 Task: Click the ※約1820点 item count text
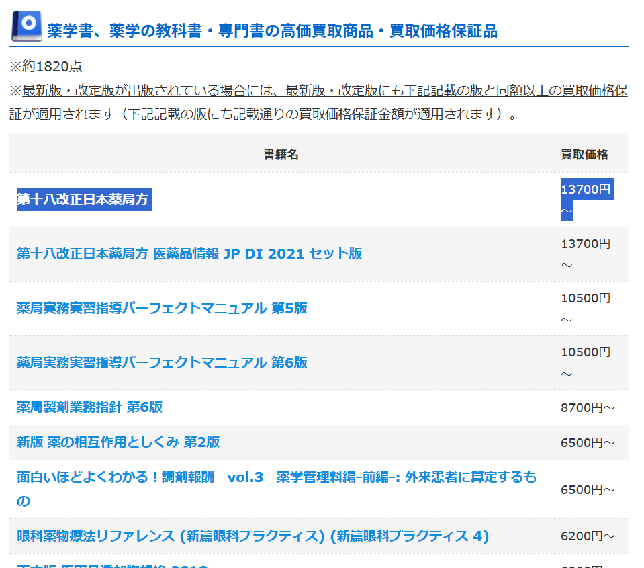pyautogui.click(x=46, y=67)
